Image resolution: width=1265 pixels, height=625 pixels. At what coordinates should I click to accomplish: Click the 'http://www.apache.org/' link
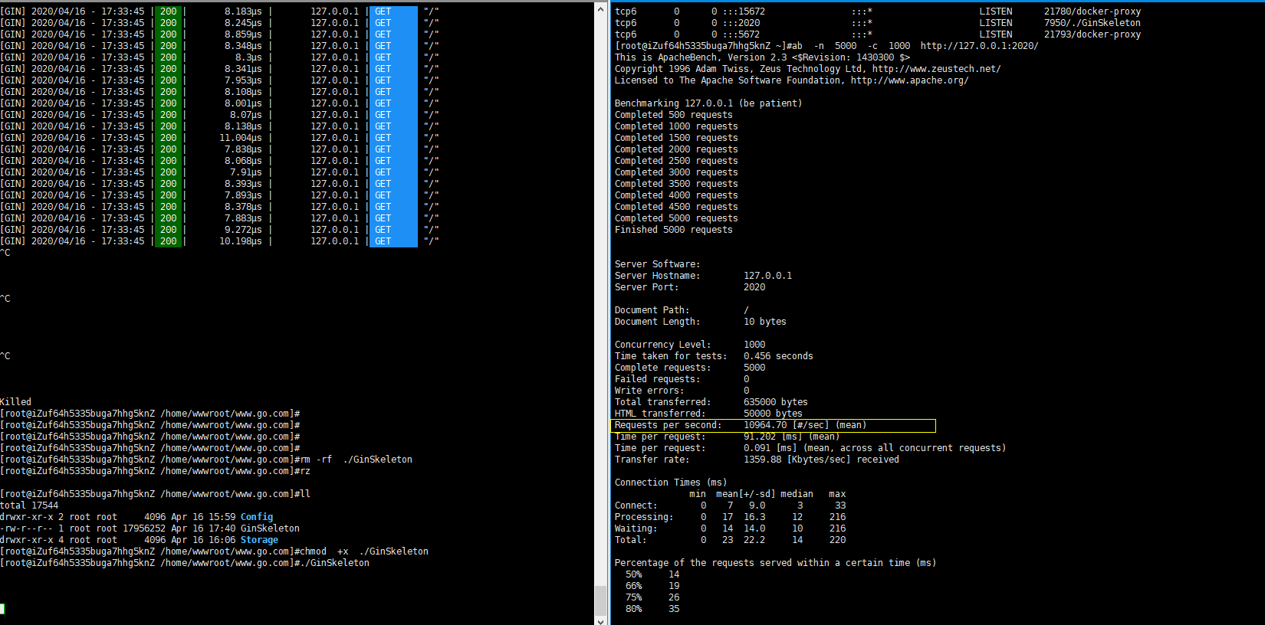[x=910, y=80]
